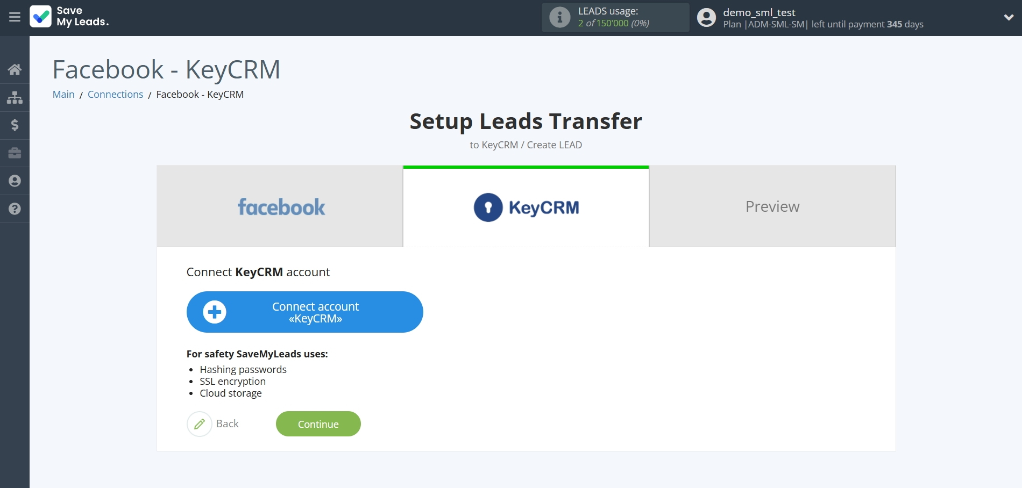Click Connect account «KeyCRM»
Screen dimensions: 1022x488
click(315, 312)
